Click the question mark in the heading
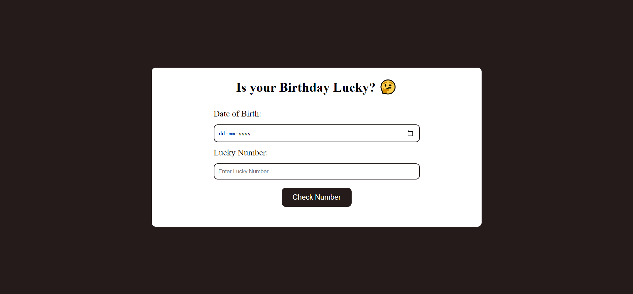The image size is (633, 294). (372, 87)
